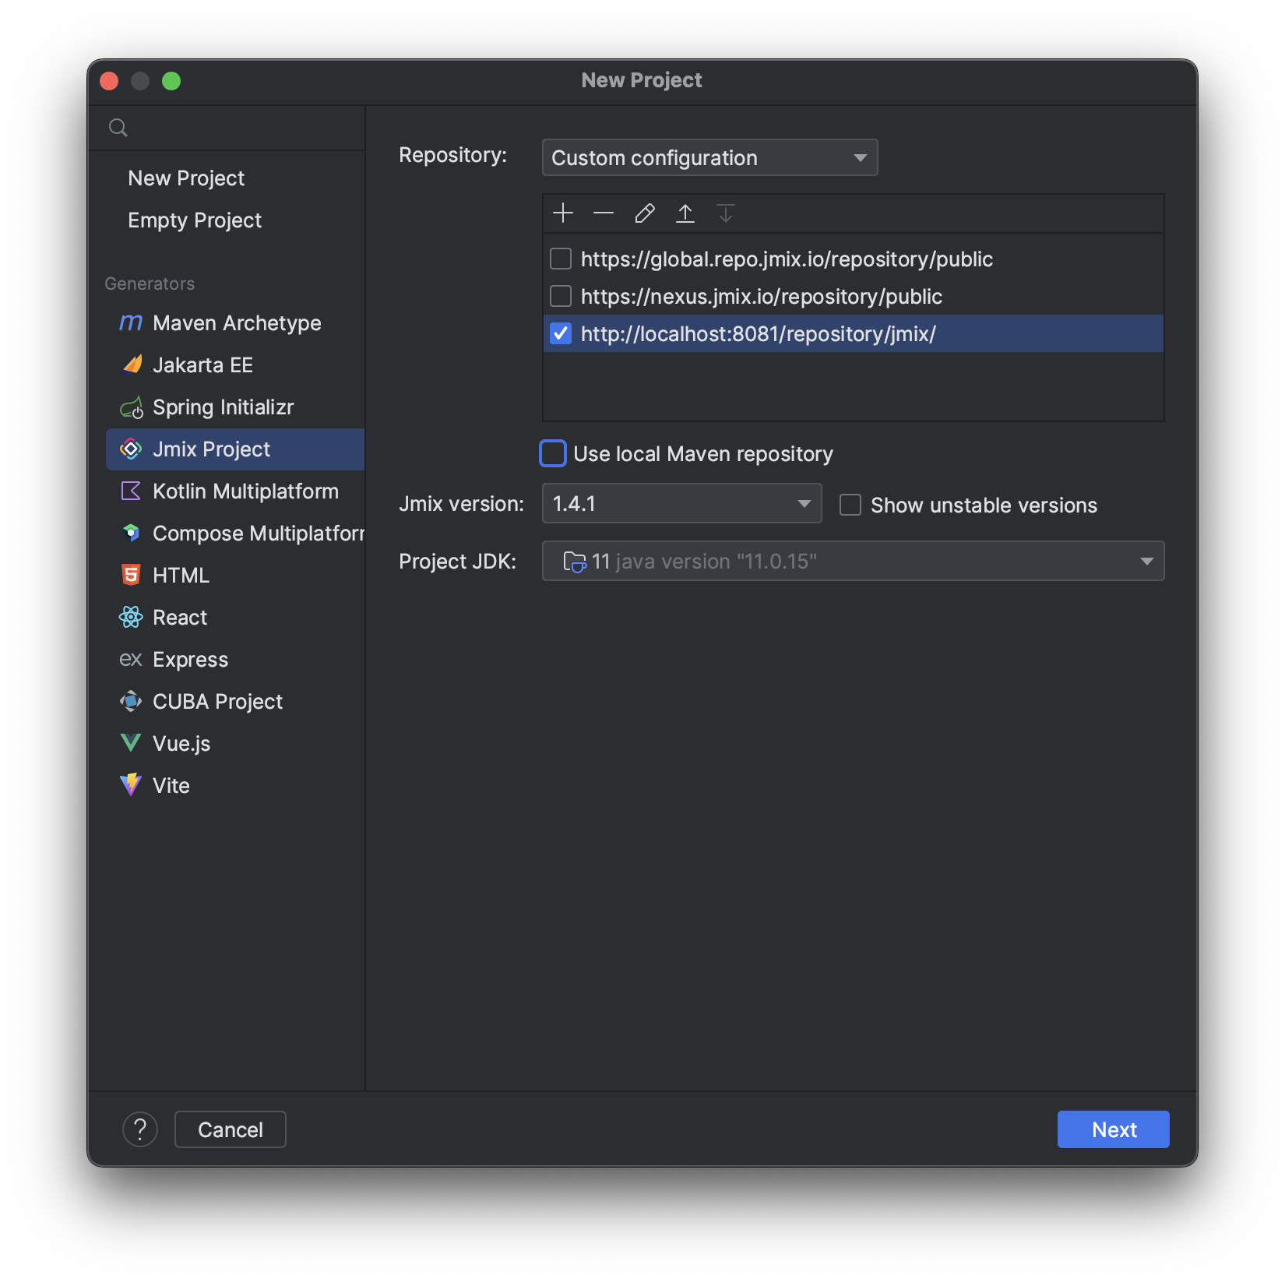
Task: Enable the nexus.jmix.io repository checkbox
Action: point(561,296)
